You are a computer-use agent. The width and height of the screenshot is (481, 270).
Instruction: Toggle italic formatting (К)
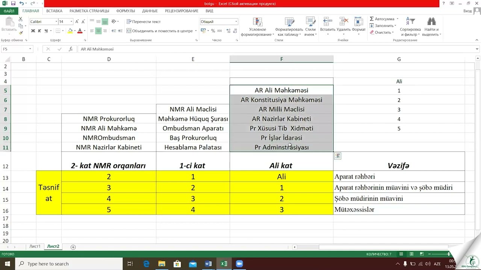pyautogui.click(x=39, y=31)
